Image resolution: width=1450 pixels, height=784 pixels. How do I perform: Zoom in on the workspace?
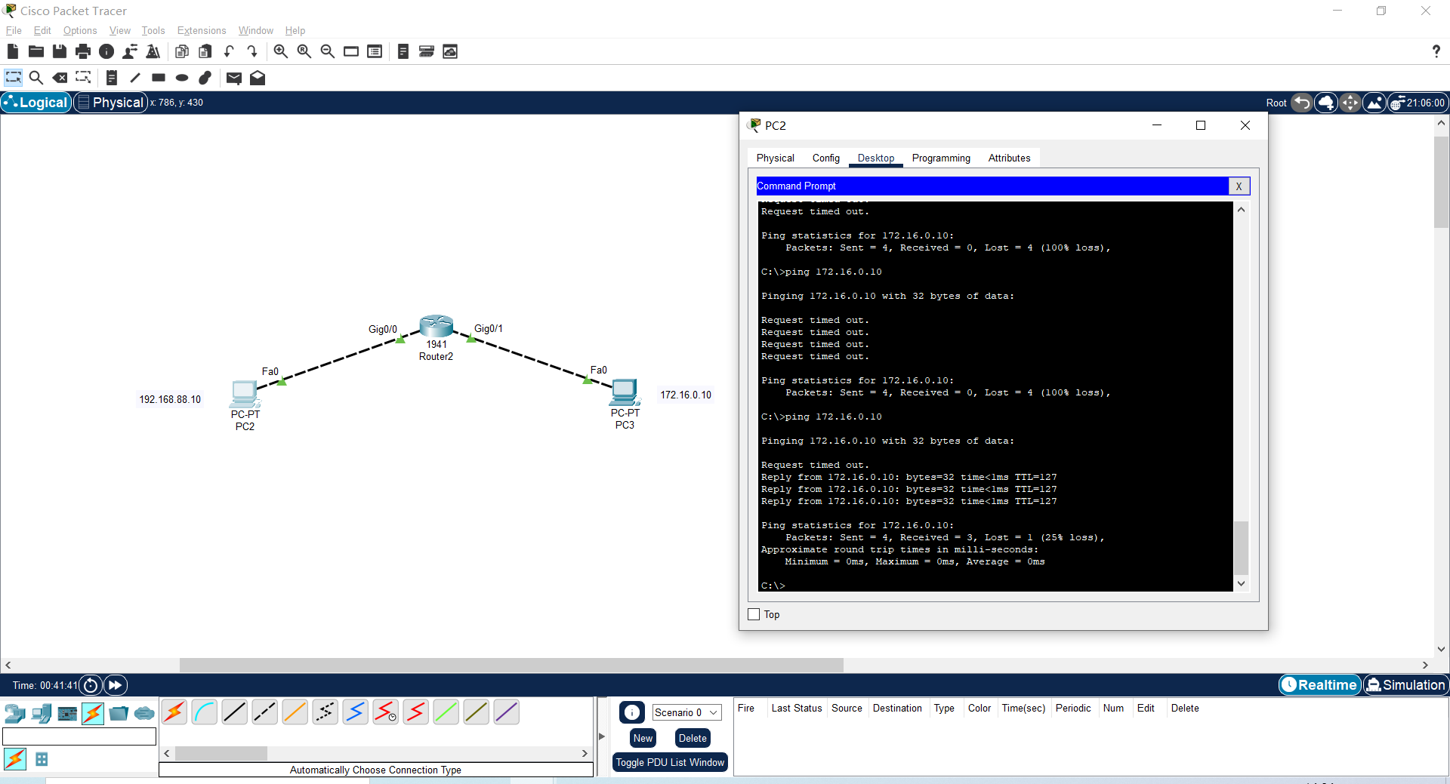[281, 51]
